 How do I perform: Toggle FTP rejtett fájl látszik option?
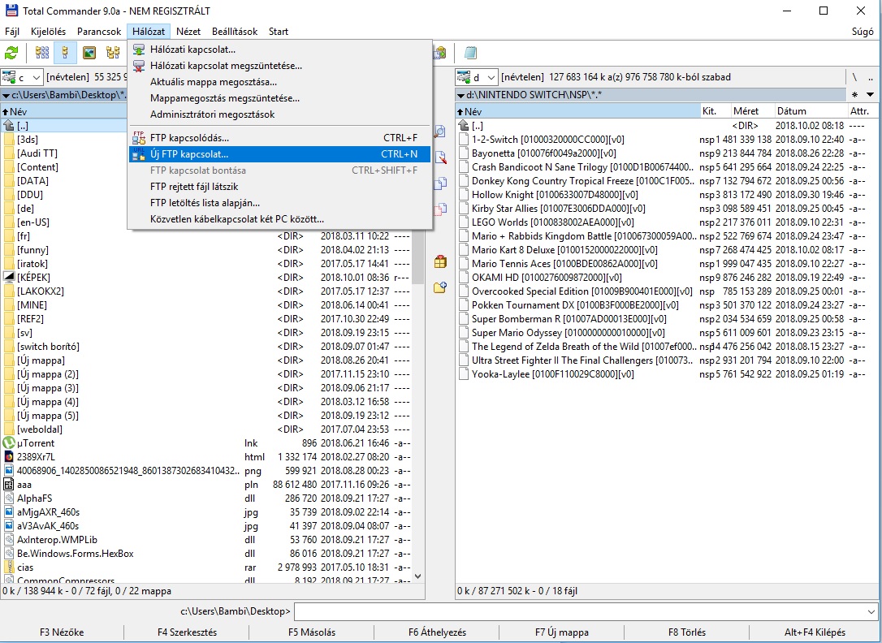(x=280, y=187)
